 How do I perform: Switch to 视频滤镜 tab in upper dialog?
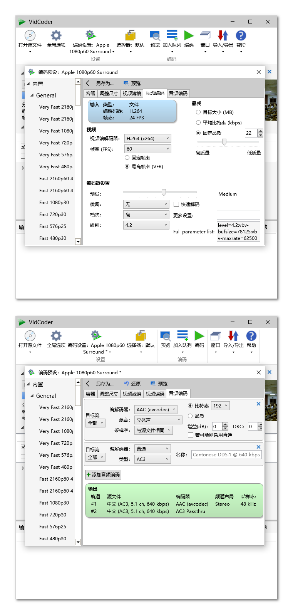[132, 94]
